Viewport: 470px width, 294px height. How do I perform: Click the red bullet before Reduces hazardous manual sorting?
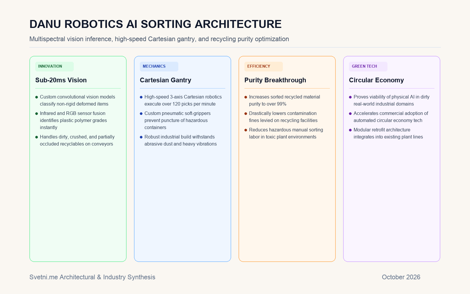pos(246,130)
